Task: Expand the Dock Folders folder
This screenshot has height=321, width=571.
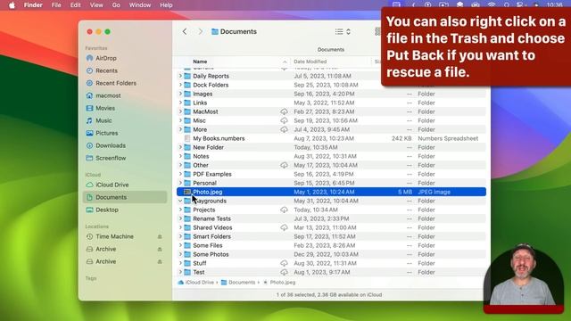Action: [x=180, y=85]
